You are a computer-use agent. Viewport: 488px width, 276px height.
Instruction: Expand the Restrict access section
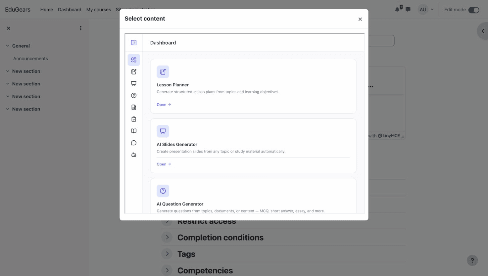[167, 221]
